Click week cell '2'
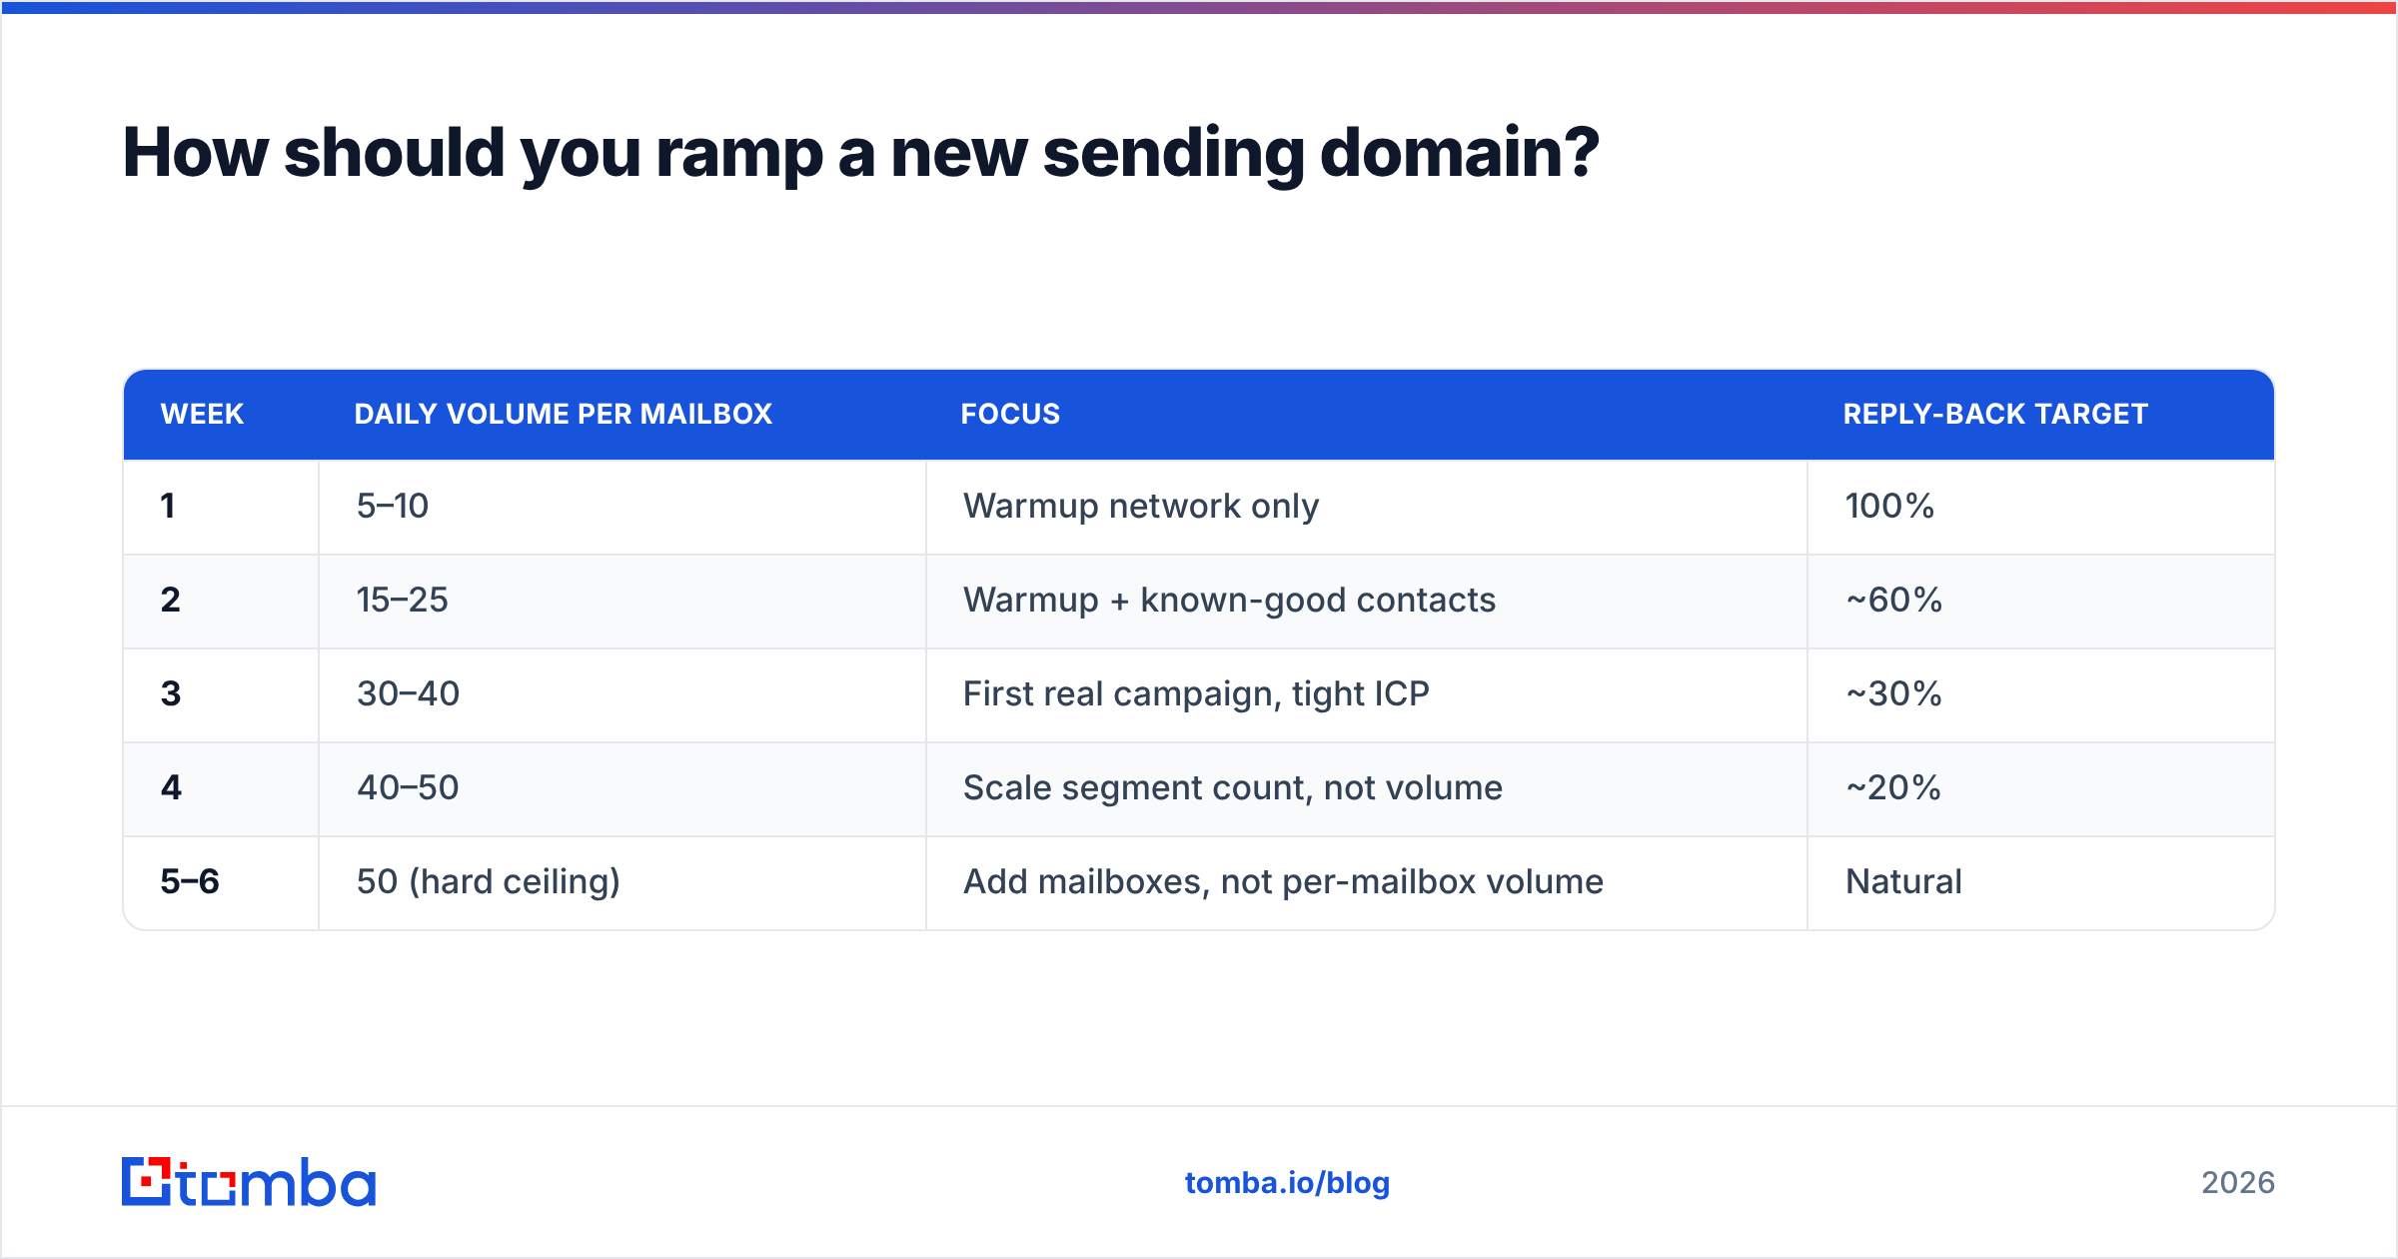The height and width of the screenshot is (1259, 2398). [221, 602]
